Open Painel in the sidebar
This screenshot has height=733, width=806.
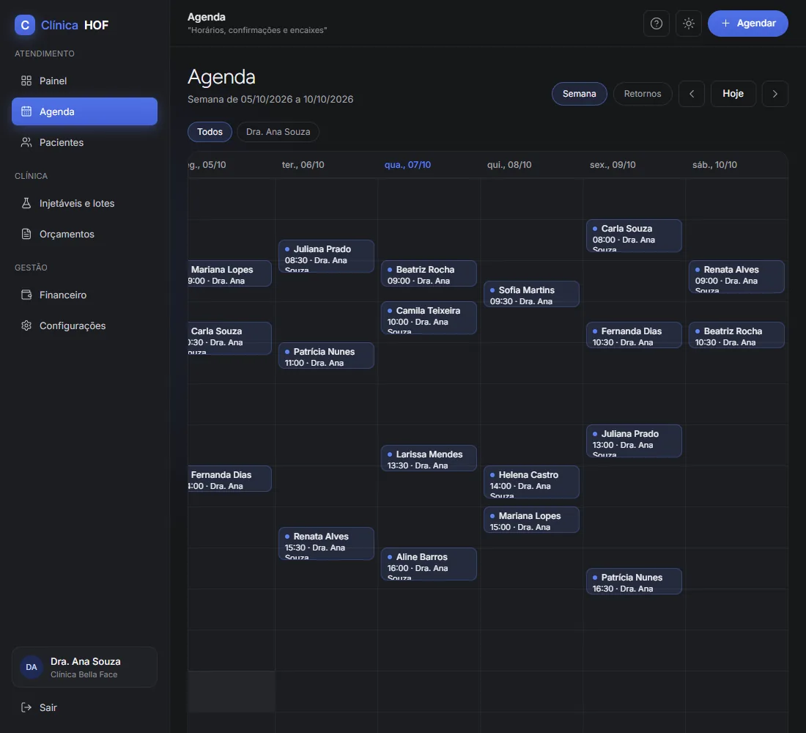point(84,81)
